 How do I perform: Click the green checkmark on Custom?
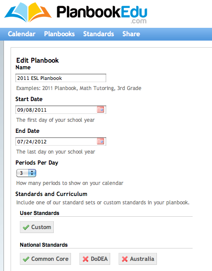tap(26, 227)
